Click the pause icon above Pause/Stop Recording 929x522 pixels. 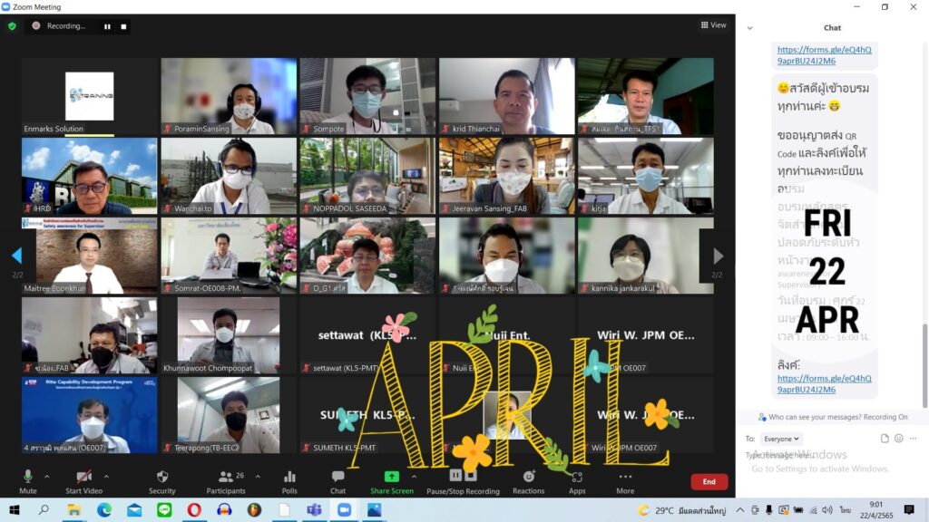(x=455, y=475)
